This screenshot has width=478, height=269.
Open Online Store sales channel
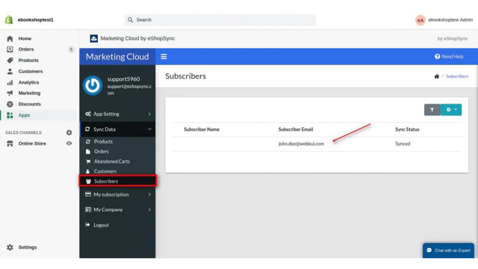(x=32, y=144)
